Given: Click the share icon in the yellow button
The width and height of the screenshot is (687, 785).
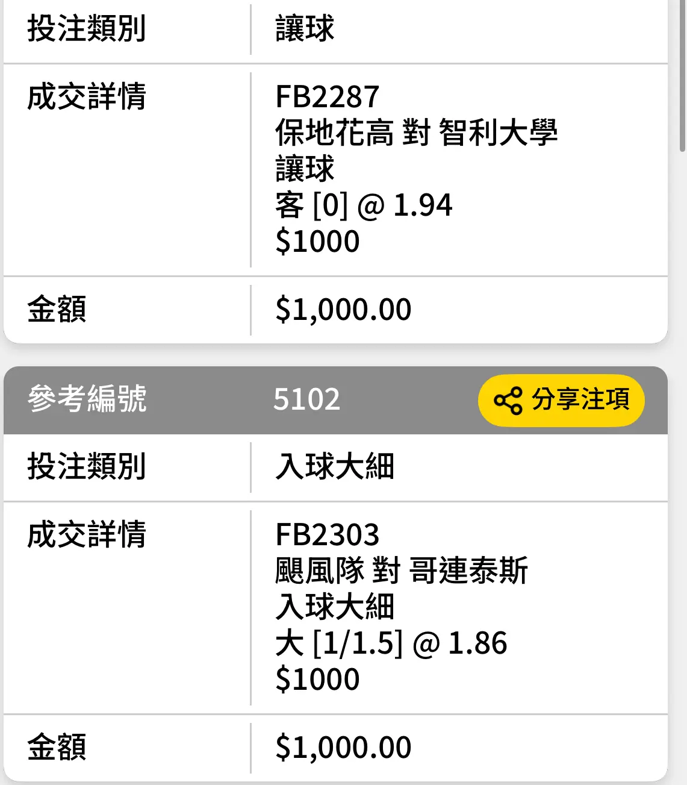Looking at the screenshot, I should tap(508, 401).
